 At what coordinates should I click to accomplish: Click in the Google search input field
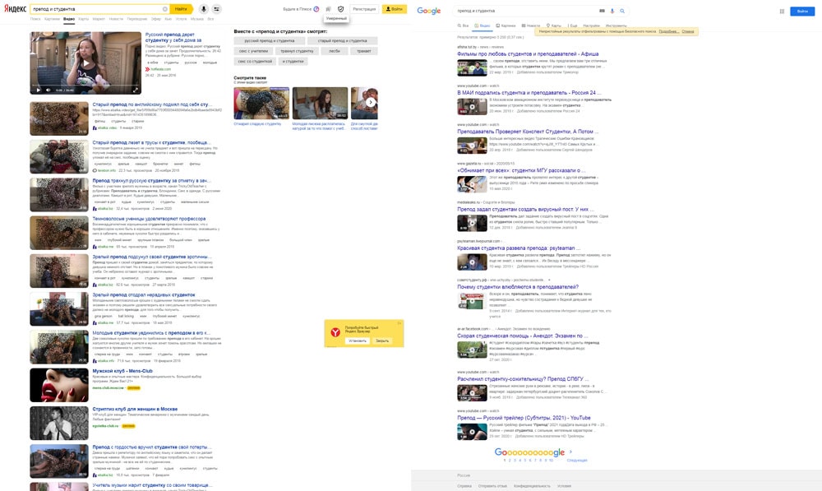(526, 11)
